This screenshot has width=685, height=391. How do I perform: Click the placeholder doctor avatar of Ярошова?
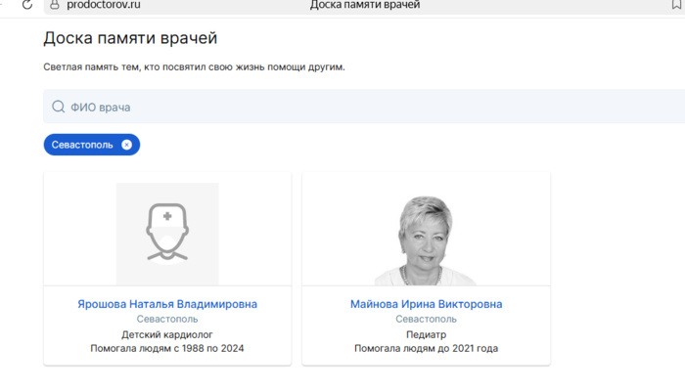pos(167,234)
